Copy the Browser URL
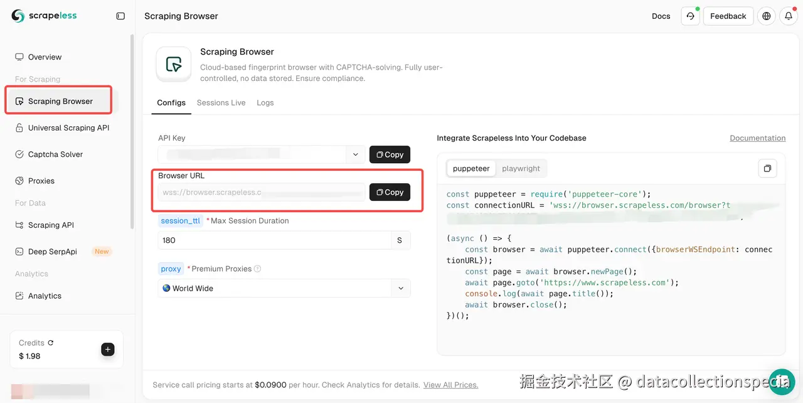803x403 pixels. click(x=390, y=192)
